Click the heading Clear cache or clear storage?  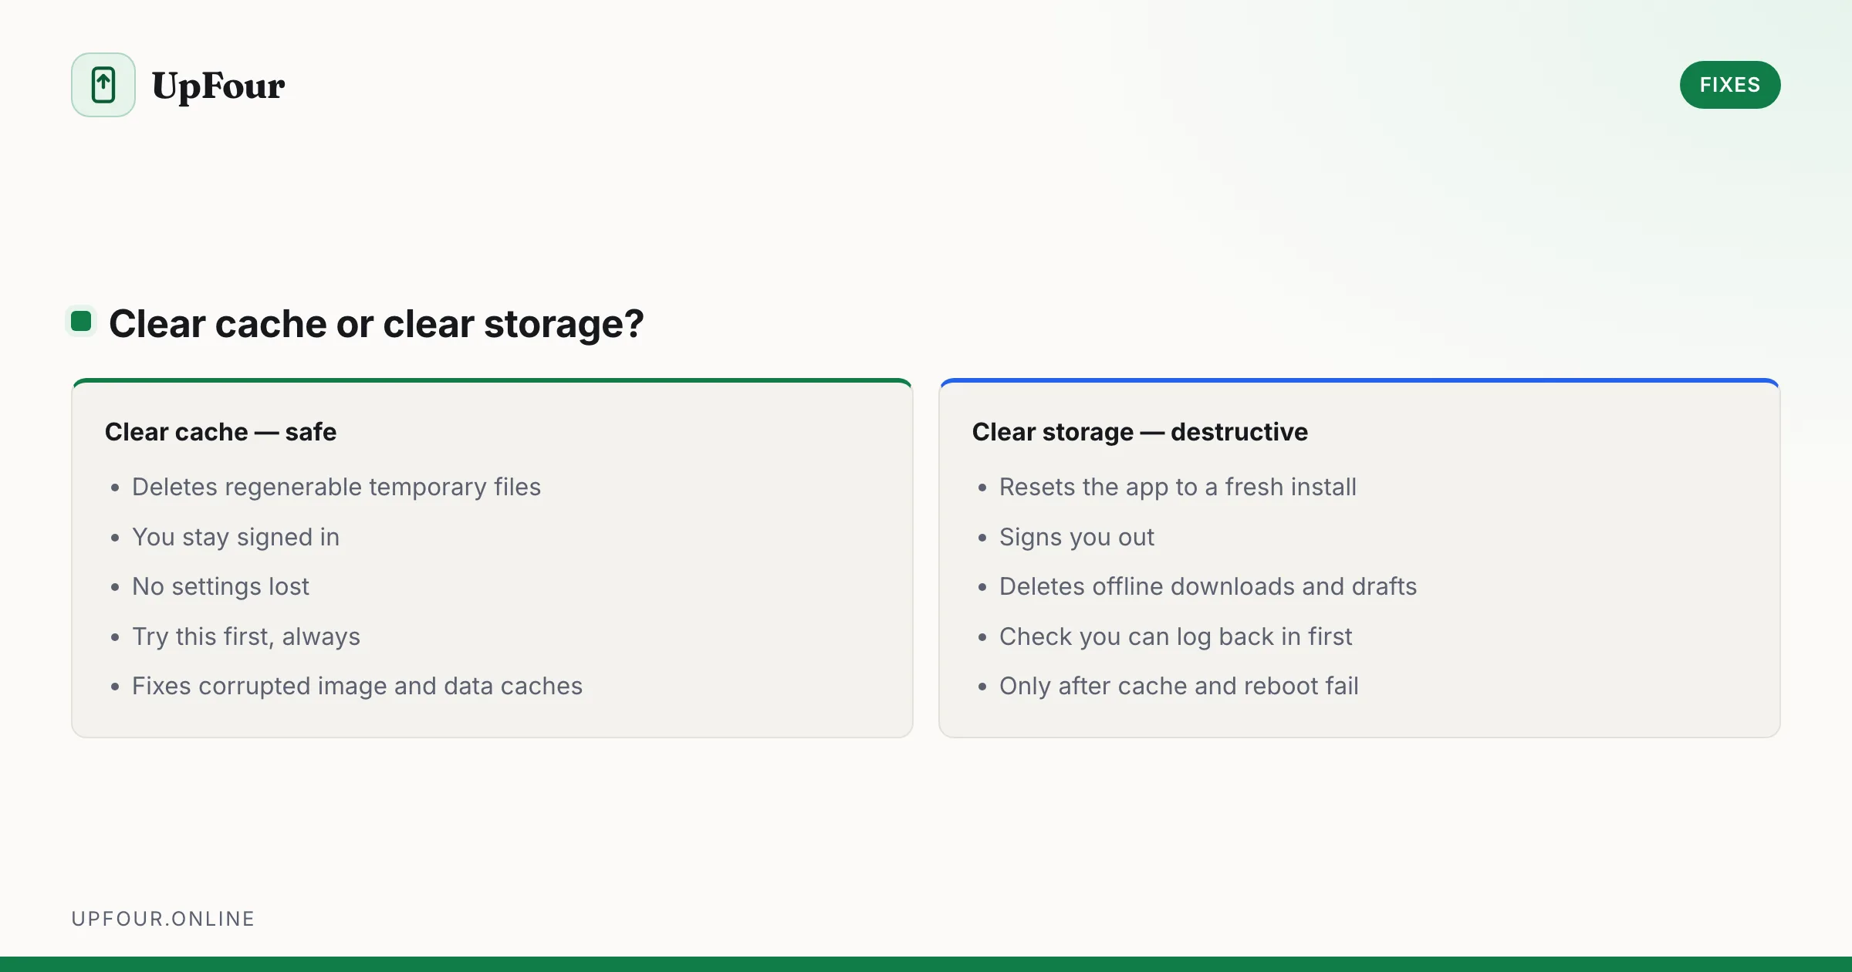377,323
